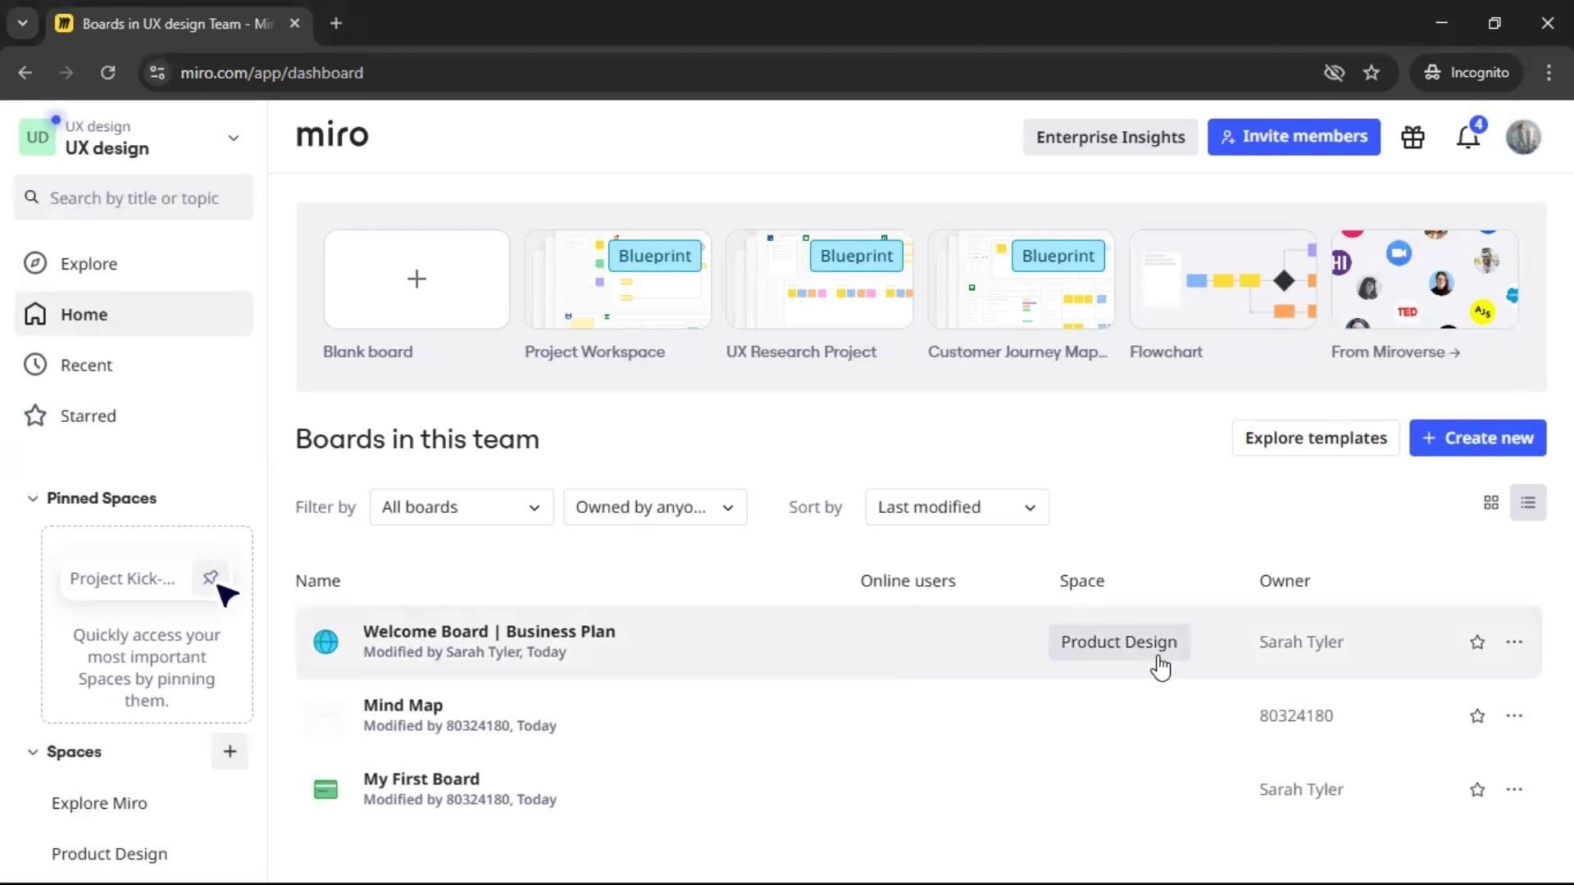Open My First Board
This screenshot has height=885, width=1574.
(421, 779)
